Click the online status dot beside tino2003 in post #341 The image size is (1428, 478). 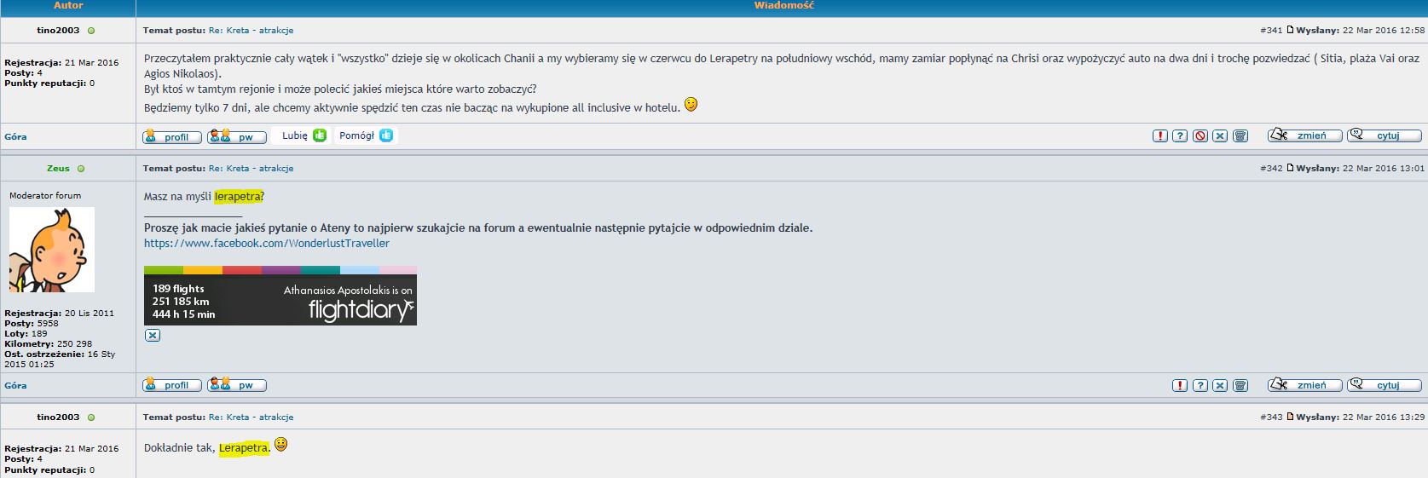(91, 31)
